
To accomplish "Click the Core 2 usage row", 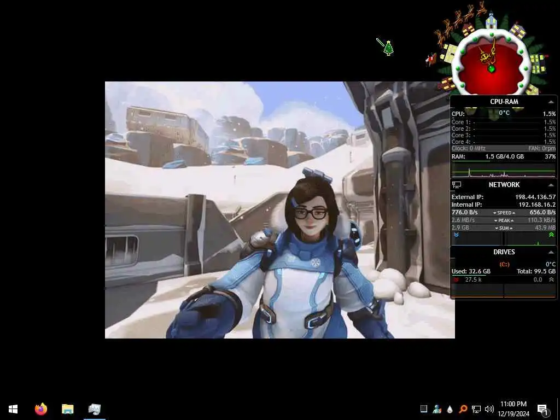I will pos(503,129).
